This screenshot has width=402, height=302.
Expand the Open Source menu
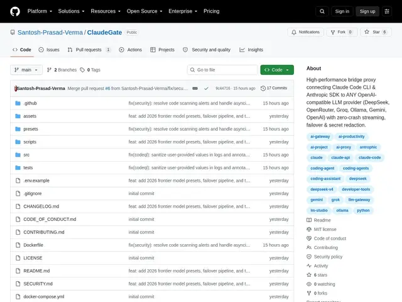point(144,11)
